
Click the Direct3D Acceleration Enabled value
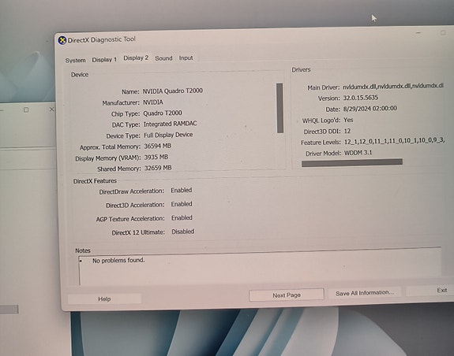click(x=182, y=204)
